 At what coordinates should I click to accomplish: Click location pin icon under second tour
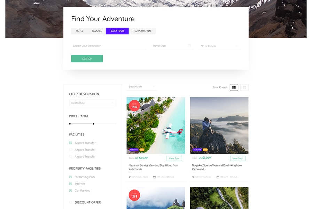193,177
